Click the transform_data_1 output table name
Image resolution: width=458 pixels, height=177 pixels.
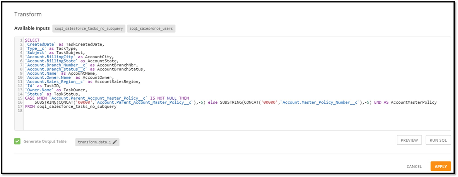tap(94, 142)
